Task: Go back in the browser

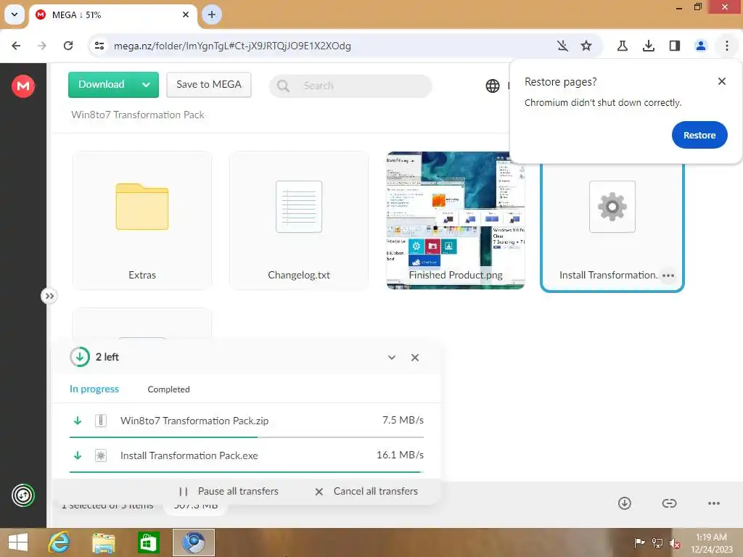Action: pyautogui.click(x=16, y=46)
